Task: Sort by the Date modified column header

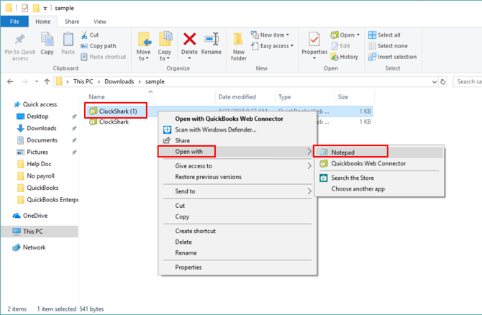Action: tap(237, 97)
